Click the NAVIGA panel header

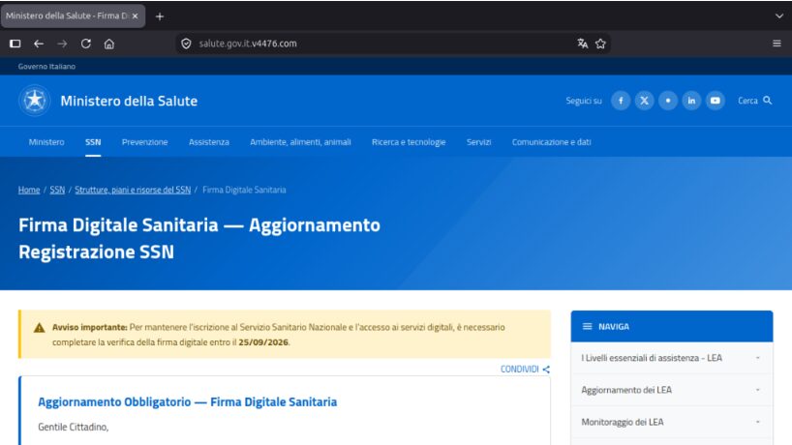pyautogui.click(x=672, y=326)
